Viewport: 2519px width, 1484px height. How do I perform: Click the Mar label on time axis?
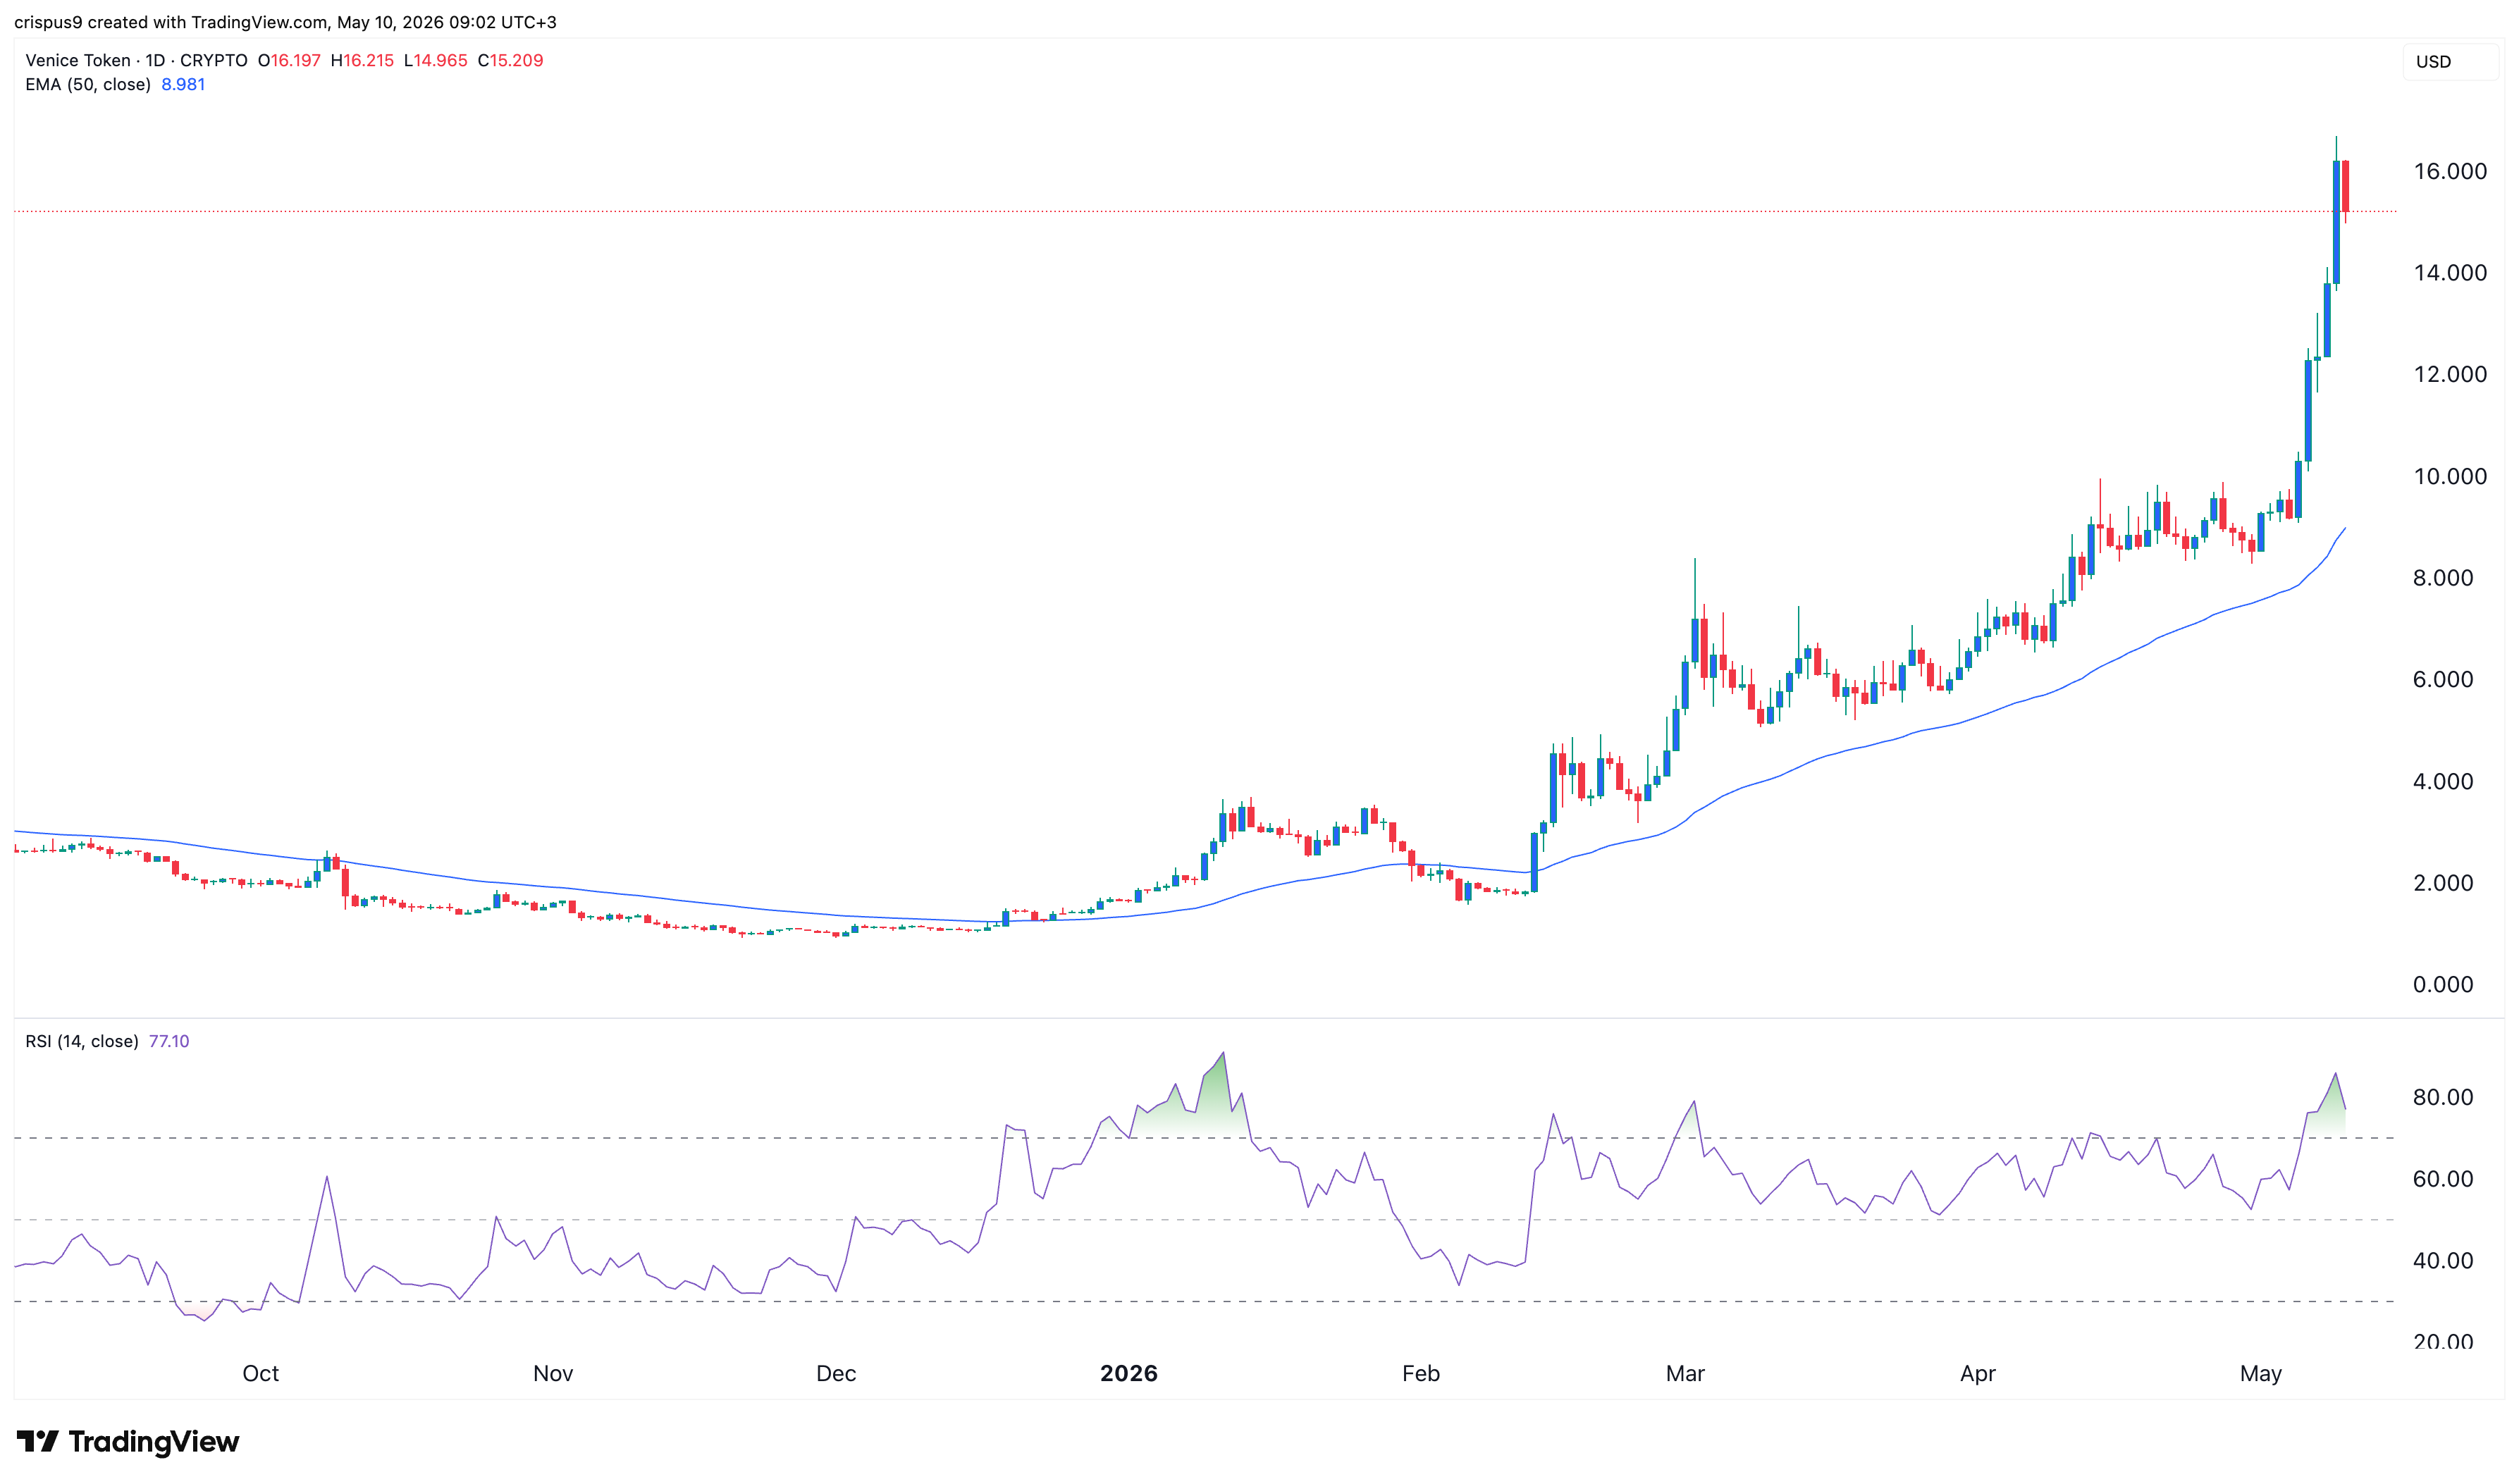[1685, 1373]
